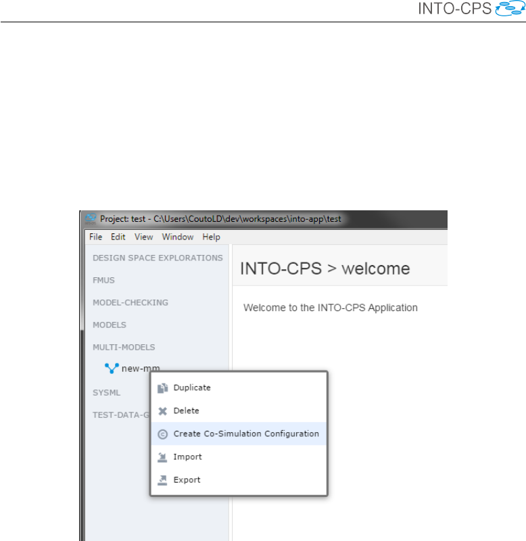
Task: Expand the FMUS section
Action: click(103, 280)
